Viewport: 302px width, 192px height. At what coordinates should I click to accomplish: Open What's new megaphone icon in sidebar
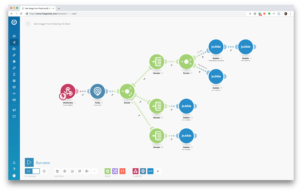(14, 110)
